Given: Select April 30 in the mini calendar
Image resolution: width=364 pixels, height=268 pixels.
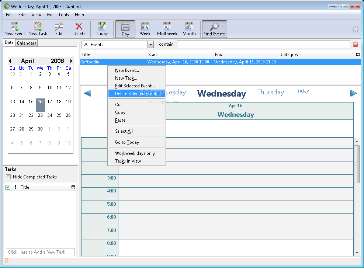Looking at the screenshot, I should (x=40, y=129).
